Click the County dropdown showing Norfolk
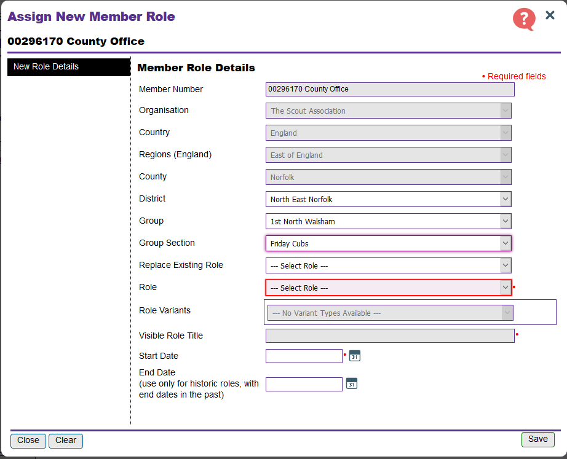Image resolution: width=567 pixels, height=459 pixels. 388,177
